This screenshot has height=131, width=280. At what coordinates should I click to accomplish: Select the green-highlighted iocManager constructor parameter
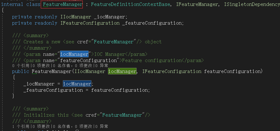[x=122, y=71]
